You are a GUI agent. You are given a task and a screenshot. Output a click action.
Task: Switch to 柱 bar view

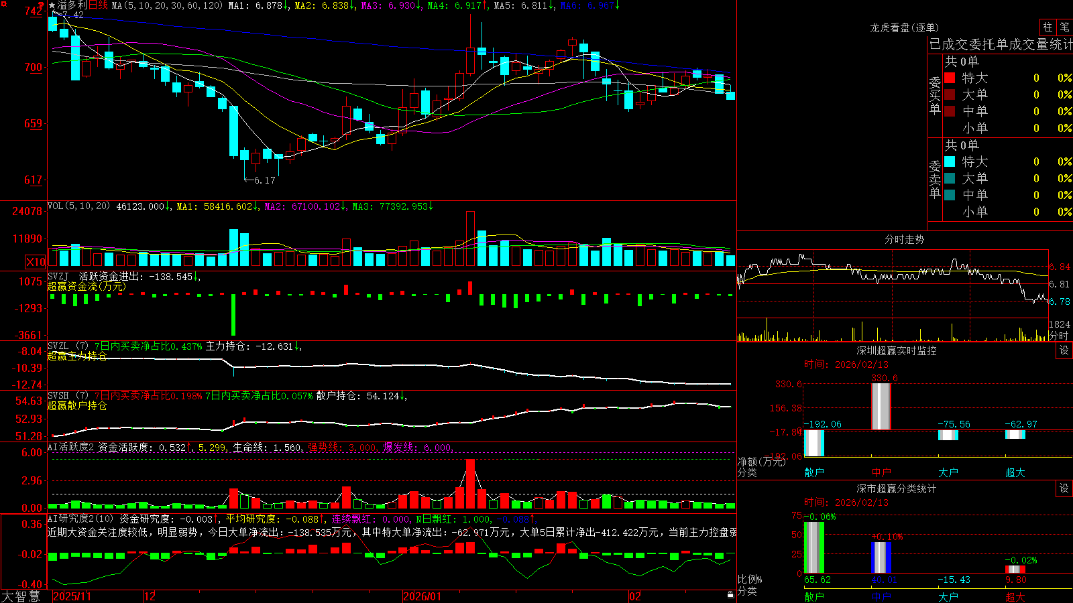(x=1048, y=27)
